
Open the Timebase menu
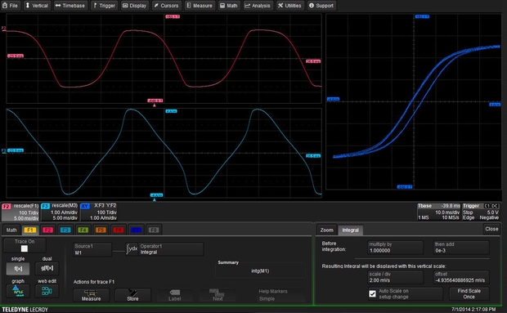pos(70,6)
